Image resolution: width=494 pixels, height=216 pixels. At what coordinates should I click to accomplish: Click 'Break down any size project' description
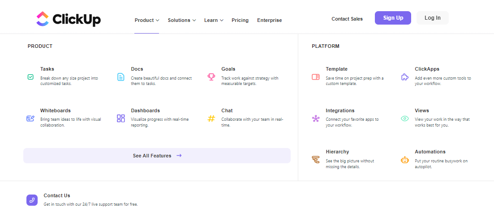point(69,81)
